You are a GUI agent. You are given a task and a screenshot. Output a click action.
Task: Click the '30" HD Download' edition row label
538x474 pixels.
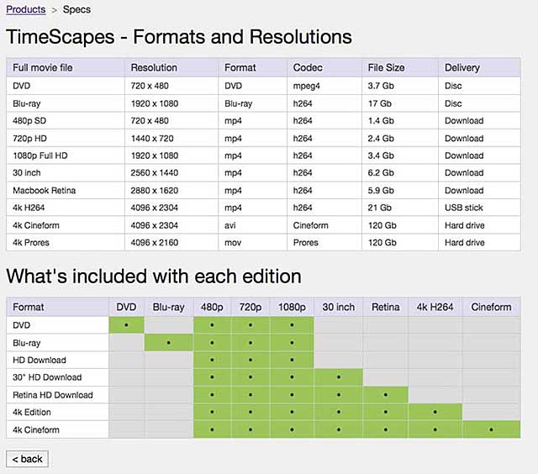coord(47,377)
